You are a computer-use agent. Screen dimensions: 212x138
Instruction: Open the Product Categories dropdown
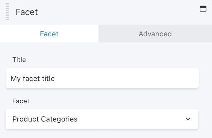click(102, 119)
